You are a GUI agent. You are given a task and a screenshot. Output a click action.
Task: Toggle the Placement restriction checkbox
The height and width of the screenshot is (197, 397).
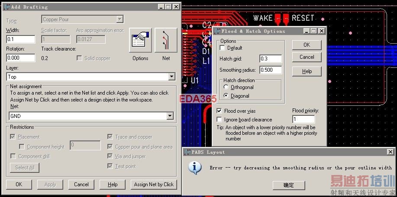tap(13, 137)
